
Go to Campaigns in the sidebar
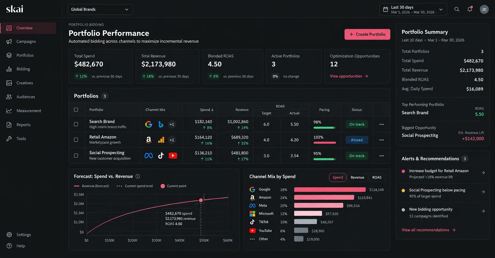(x=28, y=42)
